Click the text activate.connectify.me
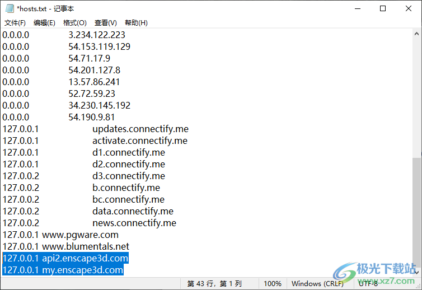Screen dimensions: 422x290 [140, 141]
